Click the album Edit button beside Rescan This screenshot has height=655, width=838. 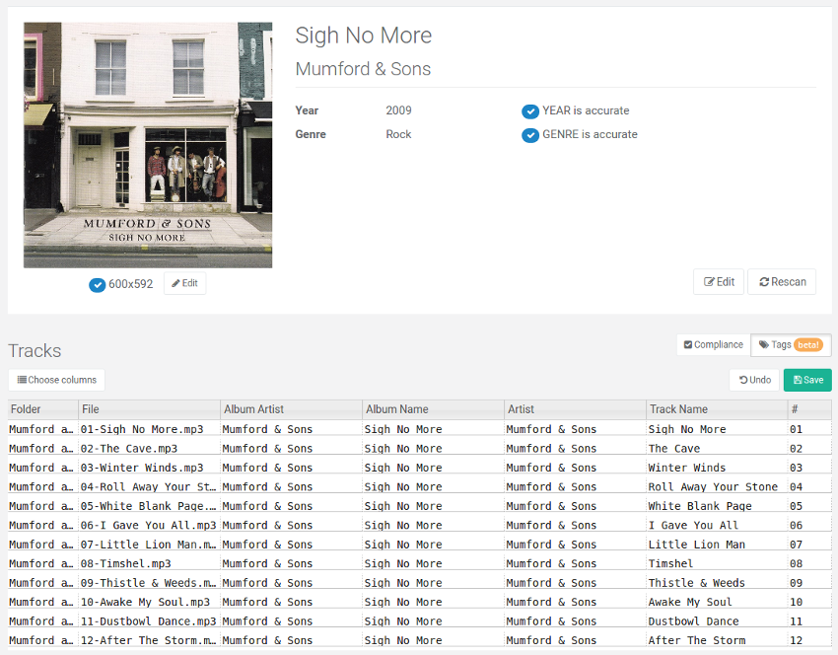(x=719, y=282)
